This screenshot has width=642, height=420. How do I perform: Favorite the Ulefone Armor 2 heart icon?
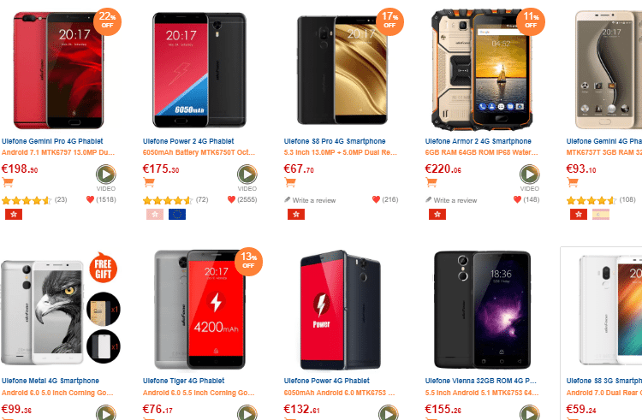(x=517, y=199)
